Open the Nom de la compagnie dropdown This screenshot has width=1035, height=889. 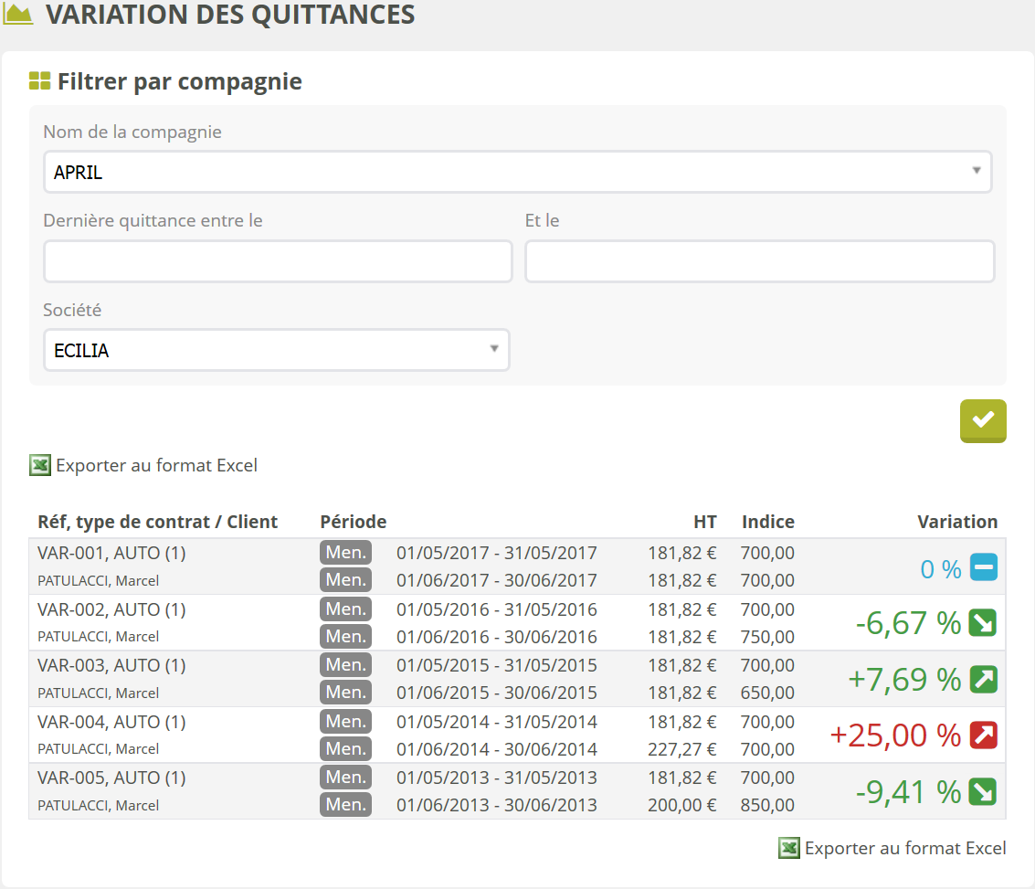pyautogui.click(x=517, y=172)
